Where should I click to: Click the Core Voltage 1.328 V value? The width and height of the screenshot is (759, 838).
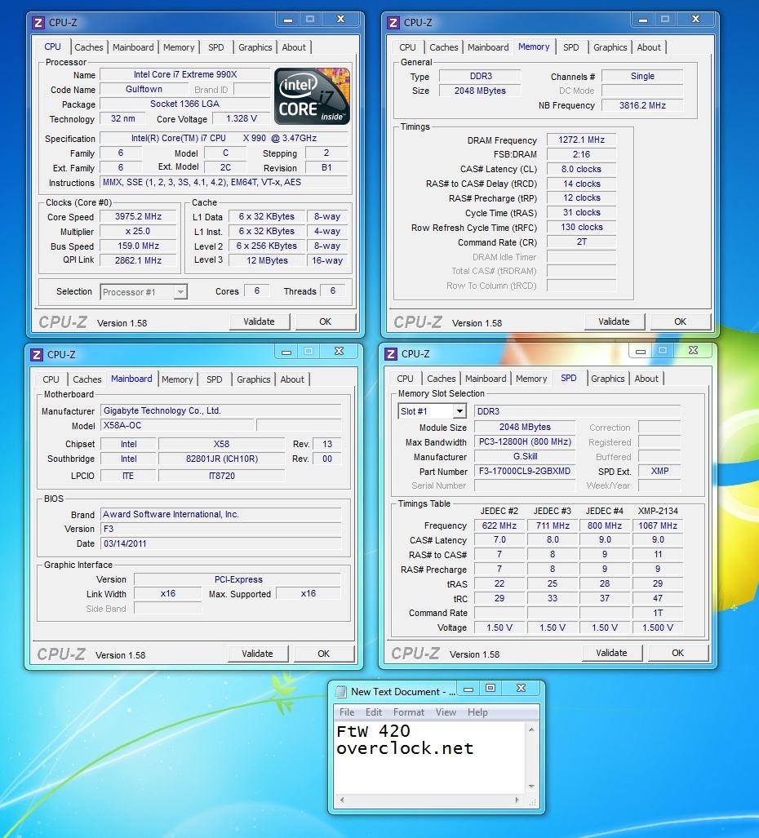242,118
